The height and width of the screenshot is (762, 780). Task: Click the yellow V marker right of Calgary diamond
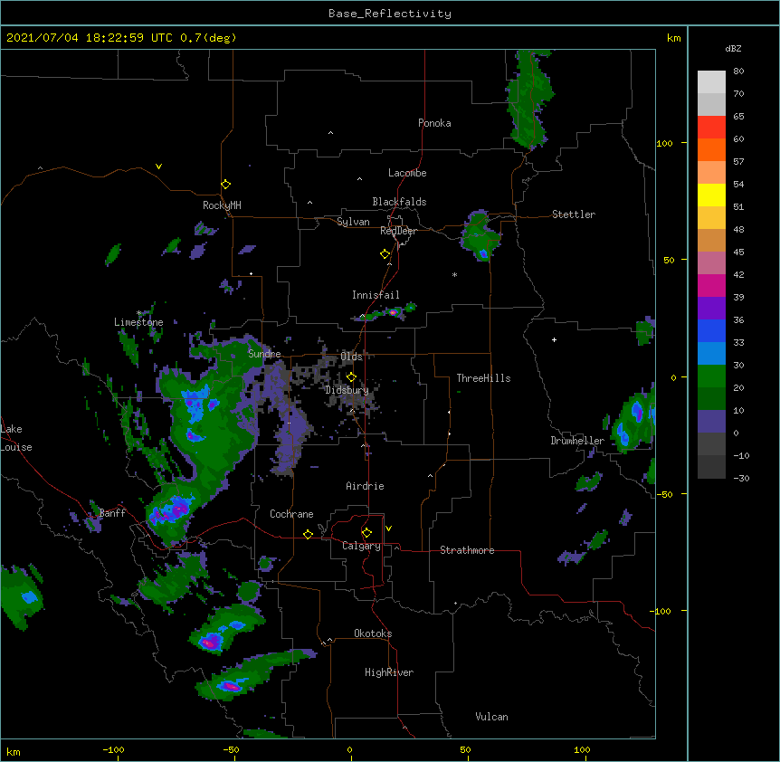pyautogui.click(x=388, y=529)
